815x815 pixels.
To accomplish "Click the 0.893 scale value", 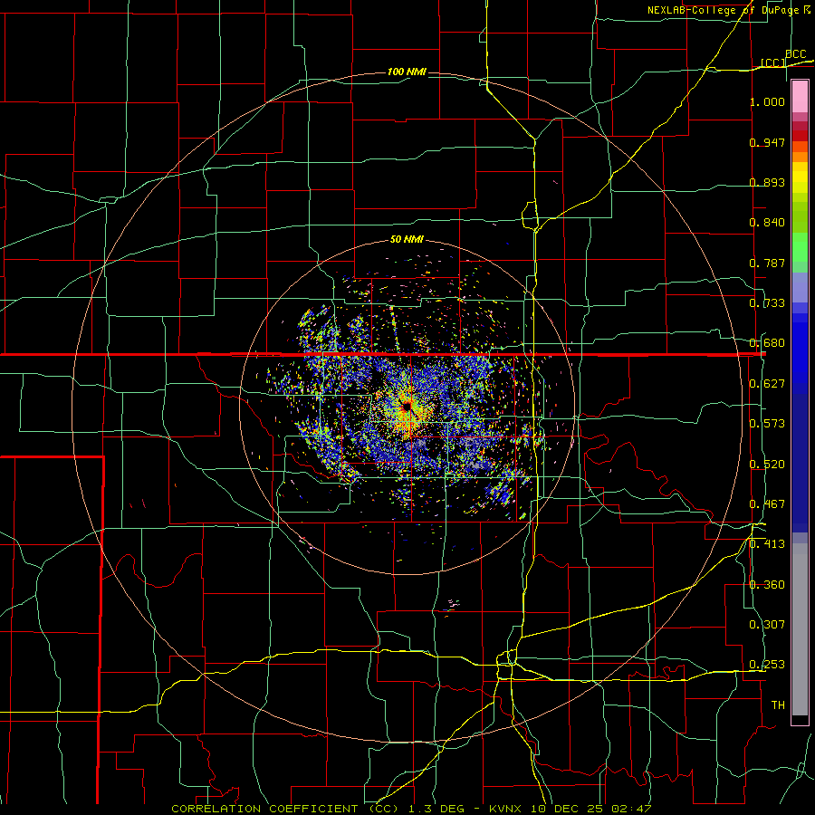I will click(x=767, y=182).
